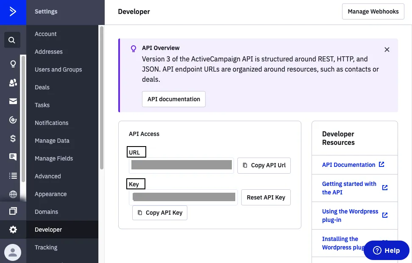Open the lightbulb ideas icon in sidebar

click(13, 64)
